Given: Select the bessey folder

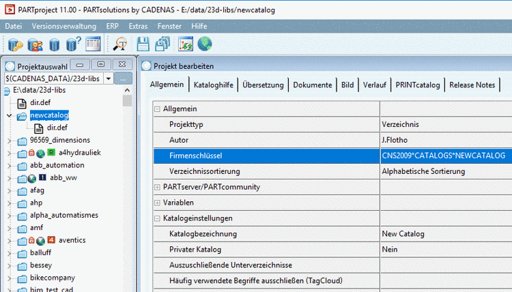Looking at the screenshot, I should pos(41,265).
